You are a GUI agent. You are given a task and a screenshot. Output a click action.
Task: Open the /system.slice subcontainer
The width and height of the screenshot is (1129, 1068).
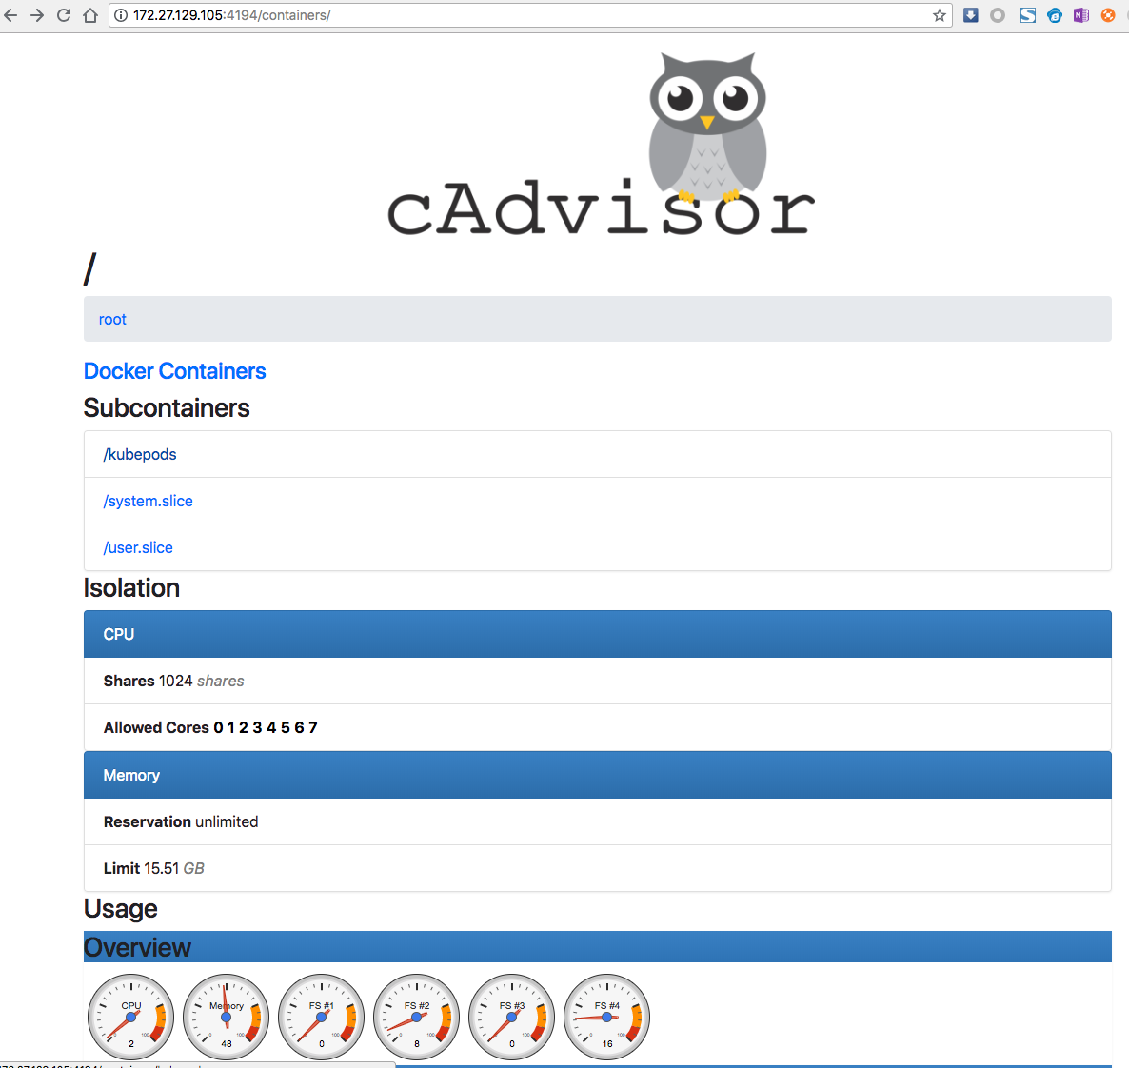(148, 502)
